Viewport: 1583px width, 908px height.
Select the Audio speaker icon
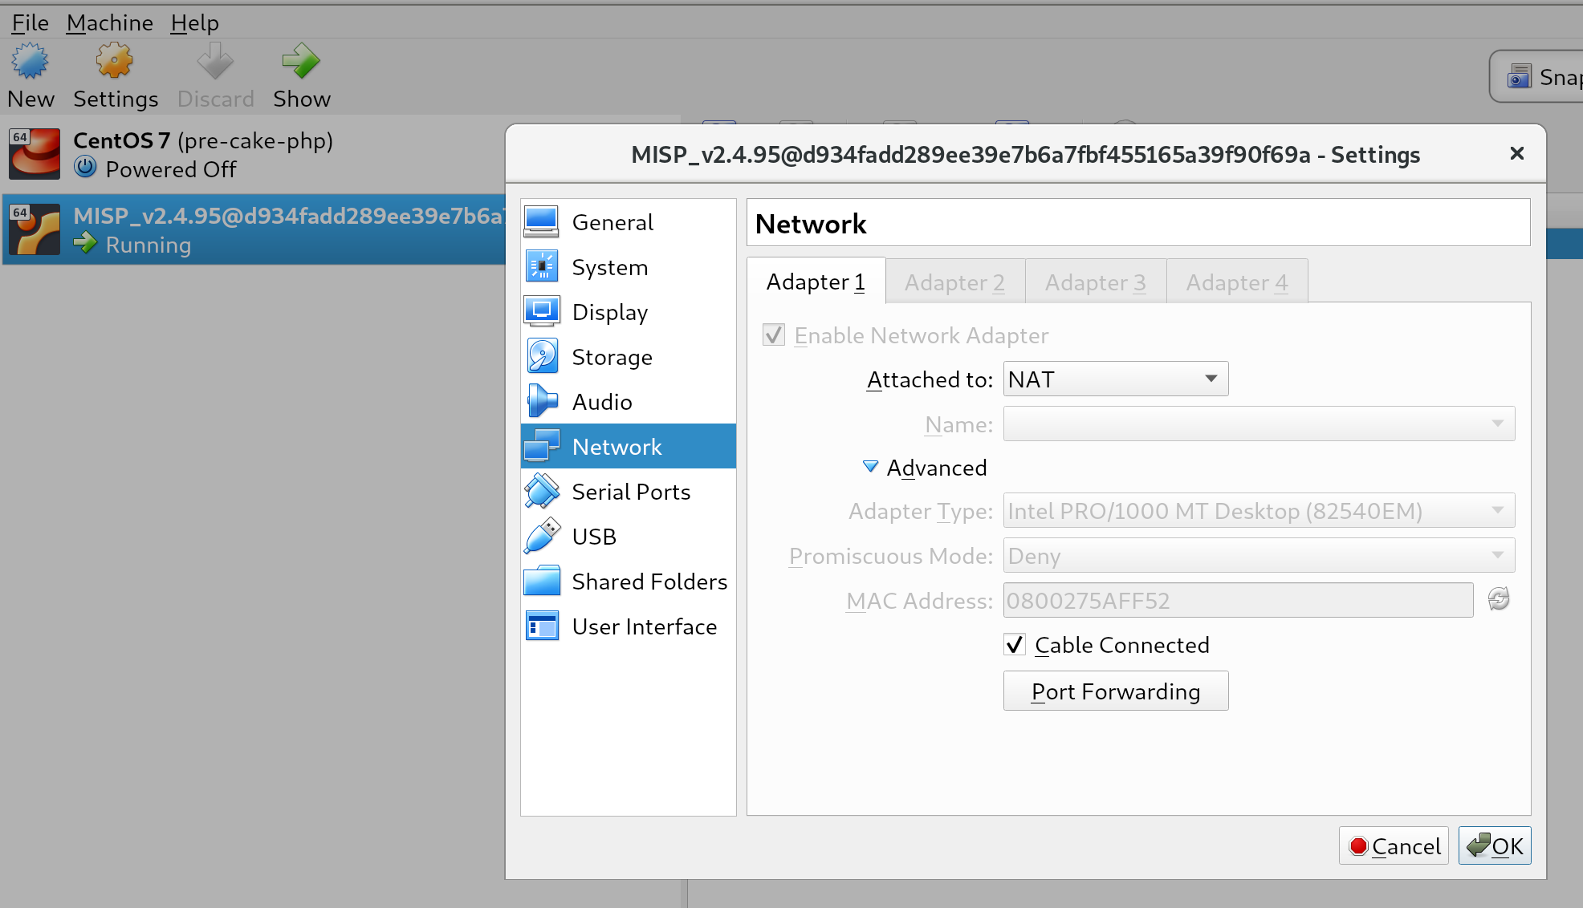[x=542, y=401]
